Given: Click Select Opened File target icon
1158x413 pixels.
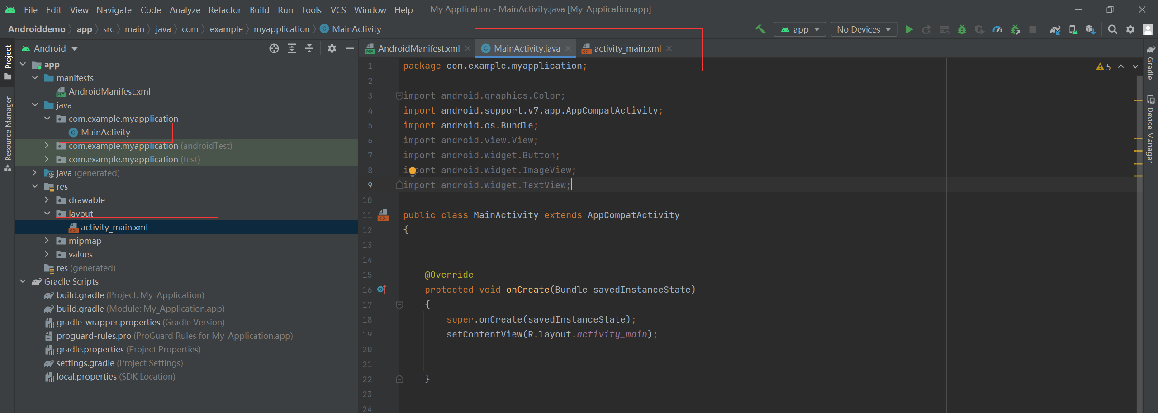Looking at the screenshot, I should pos(274,48).
